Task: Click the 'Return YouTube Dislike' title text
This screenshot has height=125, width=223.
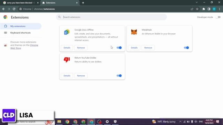Action: pos(85,58)
